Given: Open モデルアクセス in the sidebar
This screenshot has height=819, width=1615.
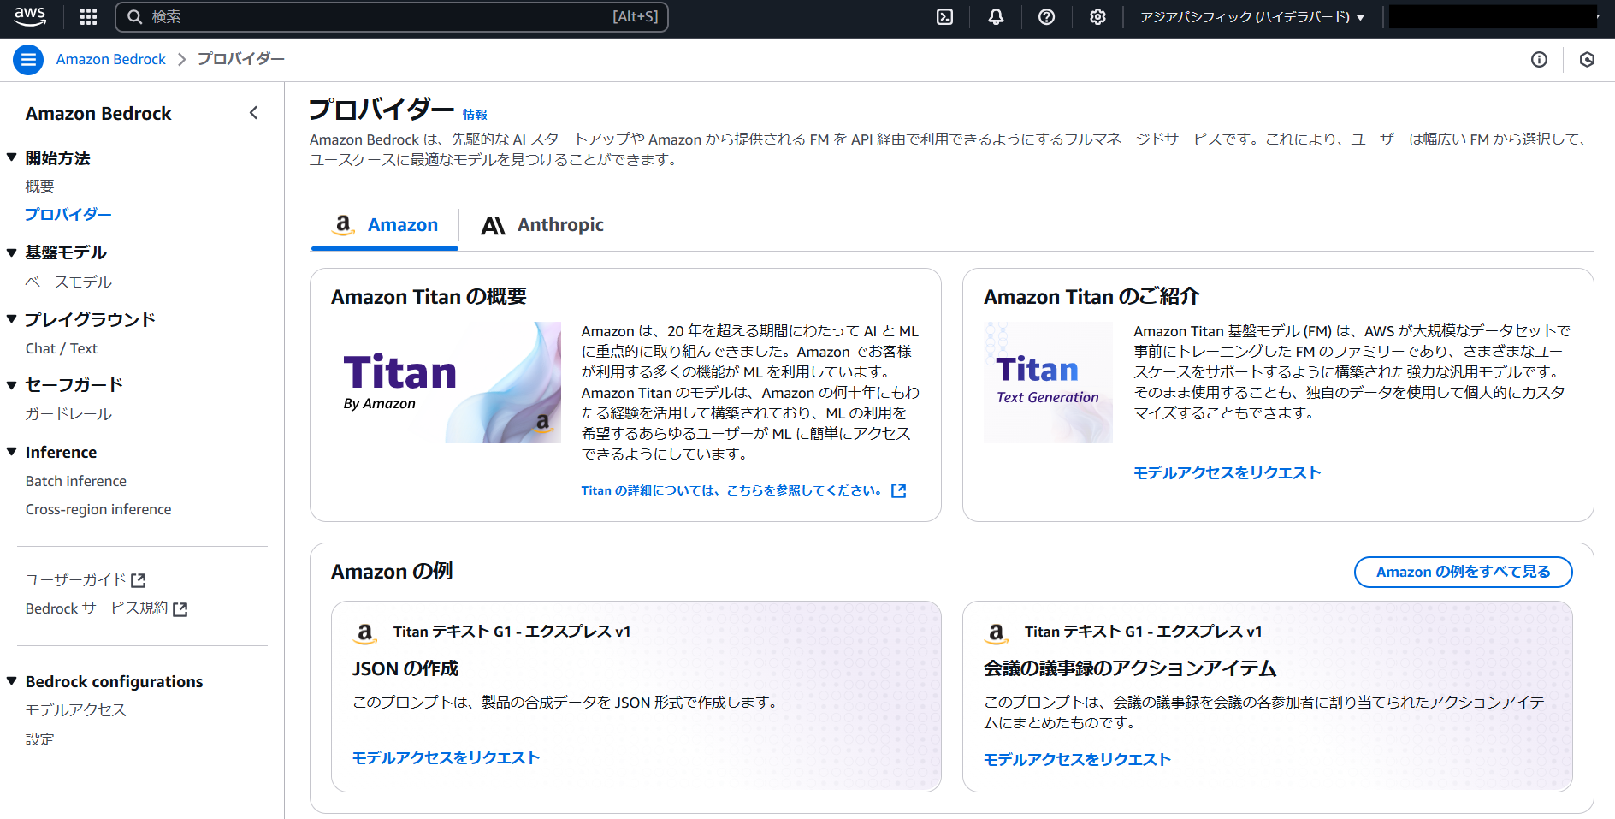Looking at the screenshot, I should 76,709.
